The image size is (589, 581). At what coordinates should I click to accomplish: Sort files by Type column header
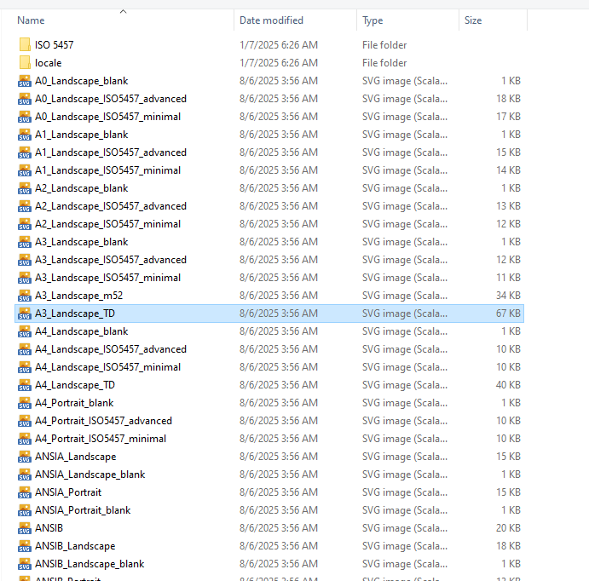372,20
